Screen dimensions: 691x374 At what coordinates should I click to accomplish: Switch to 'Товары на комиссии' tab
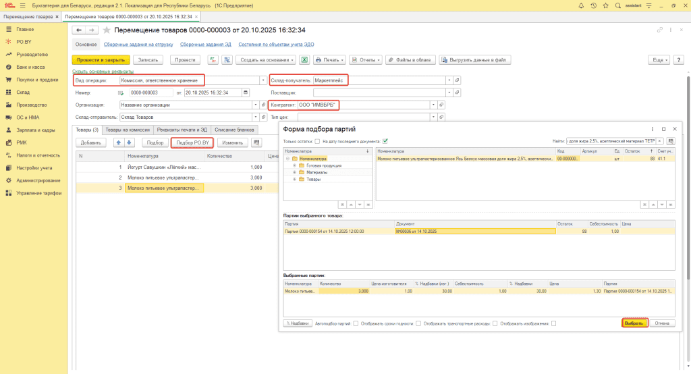[128, 130]
